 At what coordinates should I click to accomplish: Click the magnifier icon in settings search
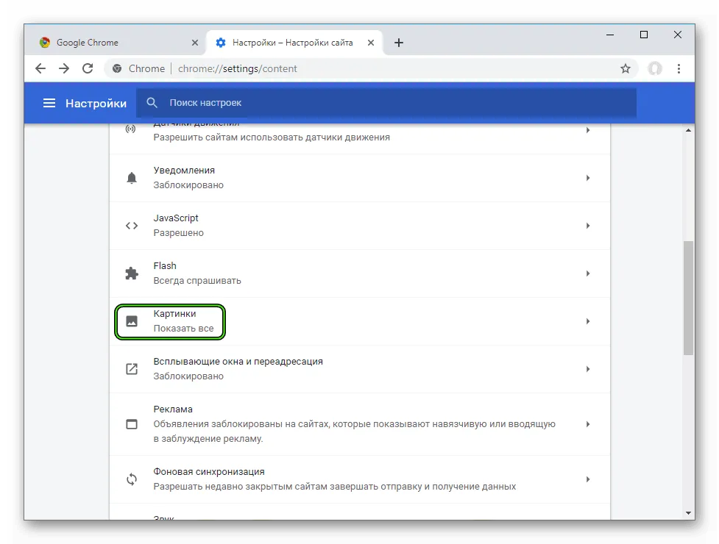(x=152, y=103)
